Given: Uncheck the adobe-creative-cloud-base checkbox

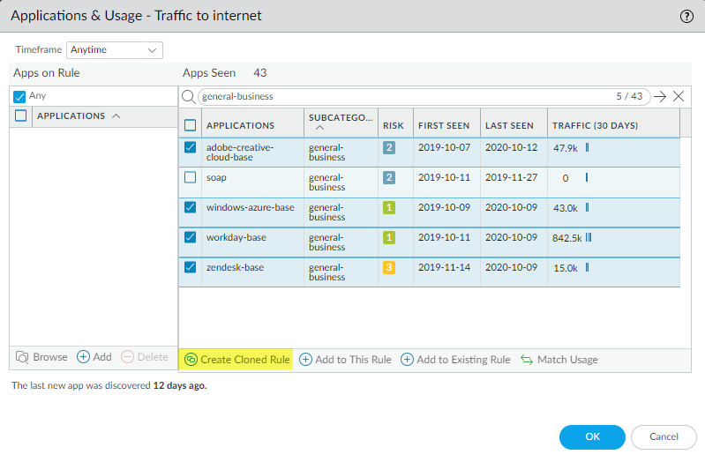Looking at the screenshot, I should pyautogui.click(x=190, y=148).
